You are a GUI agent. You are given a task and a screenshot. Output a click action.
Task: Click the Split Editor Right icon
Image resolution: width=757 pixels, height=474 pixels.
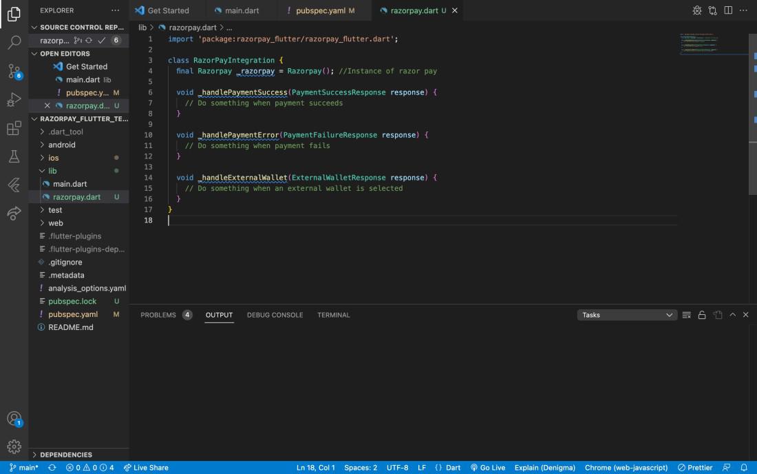coord(728,11)
